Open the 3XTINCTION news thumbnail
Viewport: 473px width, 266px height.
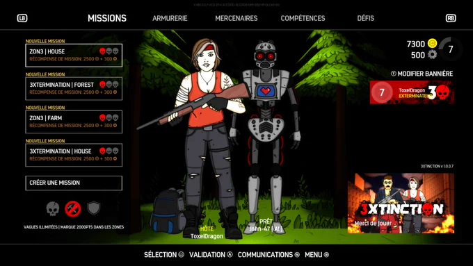(x=401, y=203)
